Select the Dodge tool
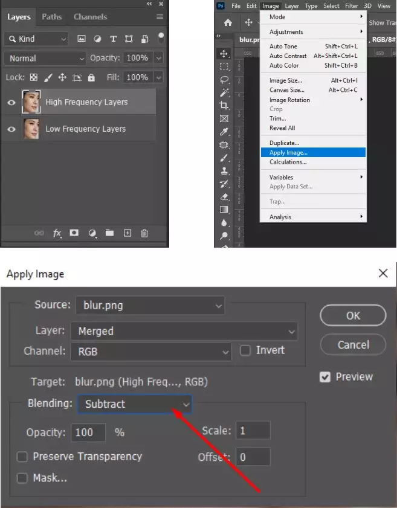 click(224, 236)
